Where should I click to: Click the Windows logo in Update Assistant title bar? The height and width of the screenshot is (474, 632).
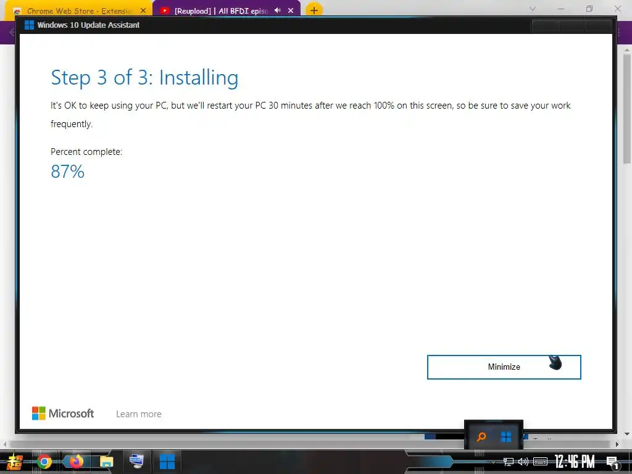click(29, 25)
